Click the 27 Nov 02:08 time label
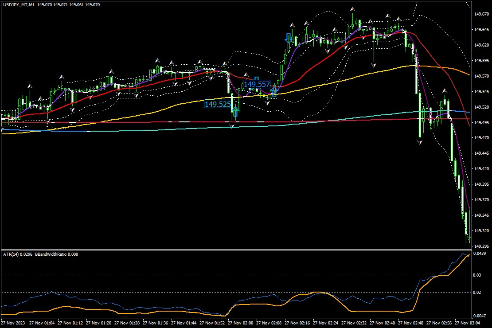The image size is (492, 328). click(269, 323)
